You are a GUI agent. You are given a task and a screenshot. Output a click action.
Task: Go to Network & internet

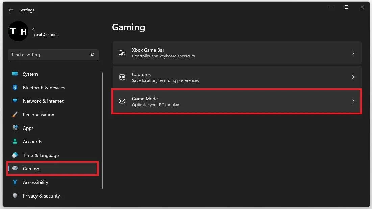click(x=53, y=101)
